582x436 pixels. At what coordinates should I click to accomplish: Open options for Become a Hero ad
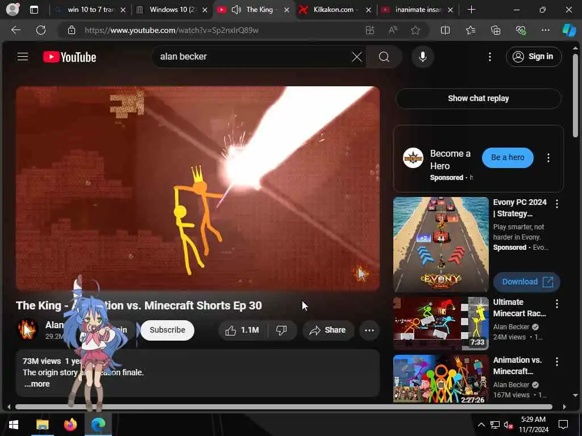548,158
